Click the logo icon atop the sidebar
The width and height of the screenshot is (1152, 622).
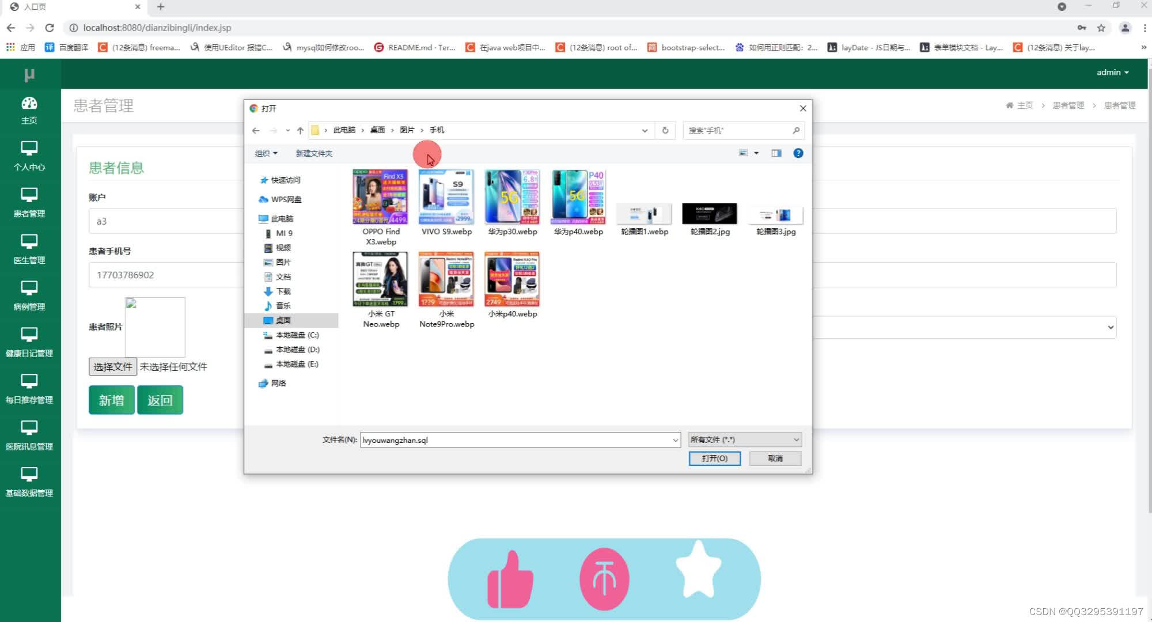29,74
